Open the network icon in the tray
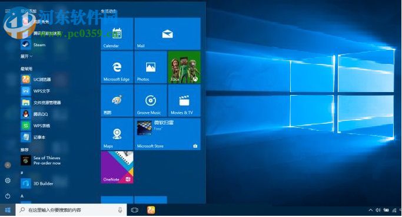Screen dimensions: 402x217 point(394,210)
